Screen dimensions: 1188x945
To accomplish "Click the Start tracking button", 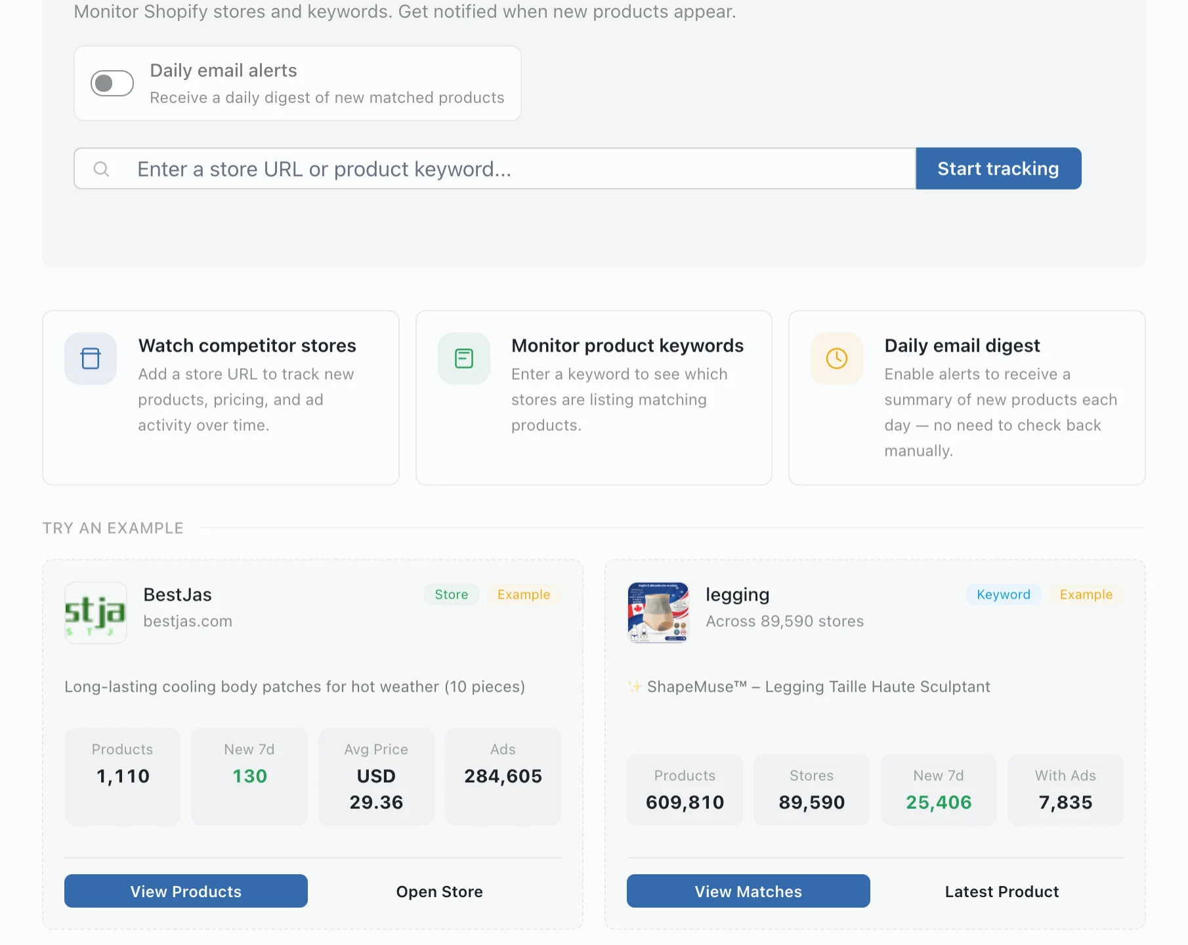I will (998, 169).
